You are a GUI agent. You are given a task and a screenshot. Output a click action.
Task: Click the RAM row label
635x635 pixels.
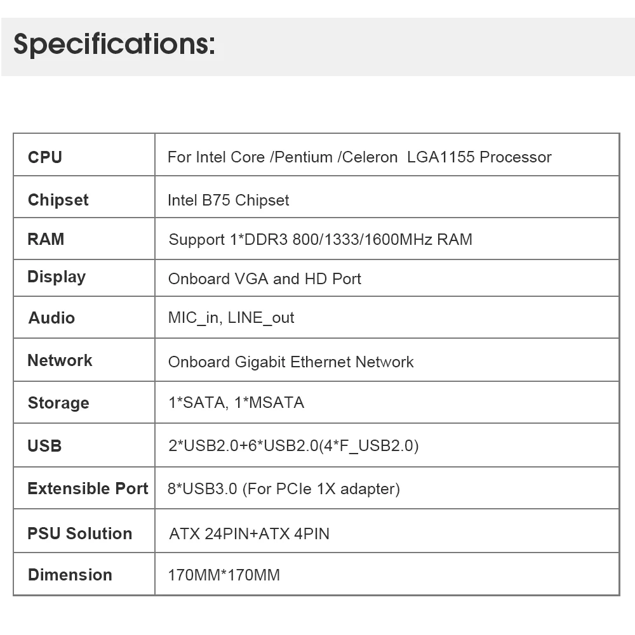[46, 239]
